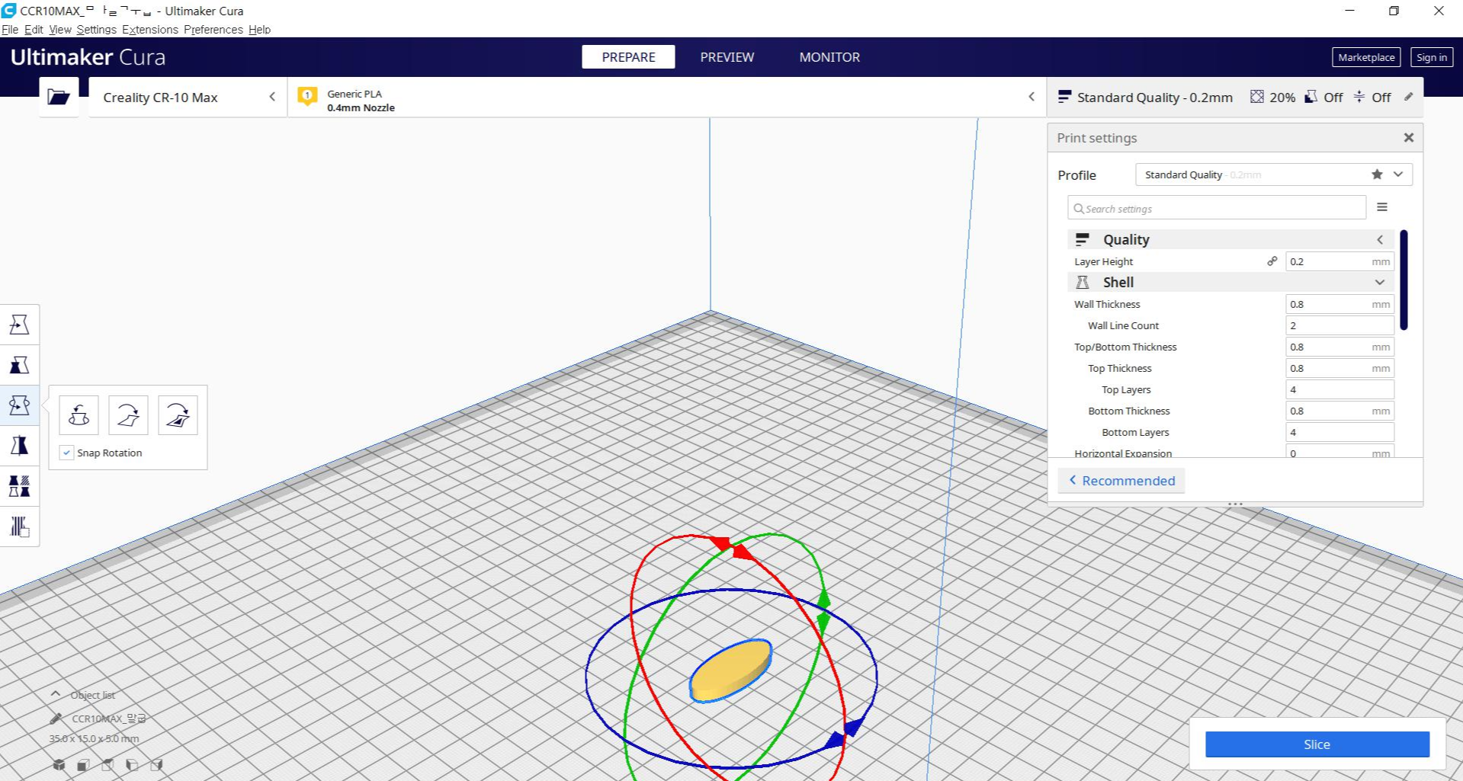Image resolution: width=1463 pixels, height=781 pixels.
Task: Collapse the Object list expander
Action: 55,694
